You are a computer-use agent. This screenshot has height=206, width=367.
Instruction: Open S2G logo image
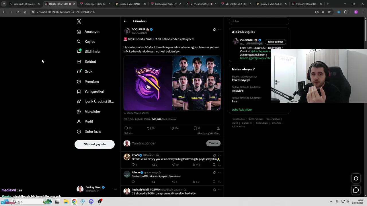(148, 83)
